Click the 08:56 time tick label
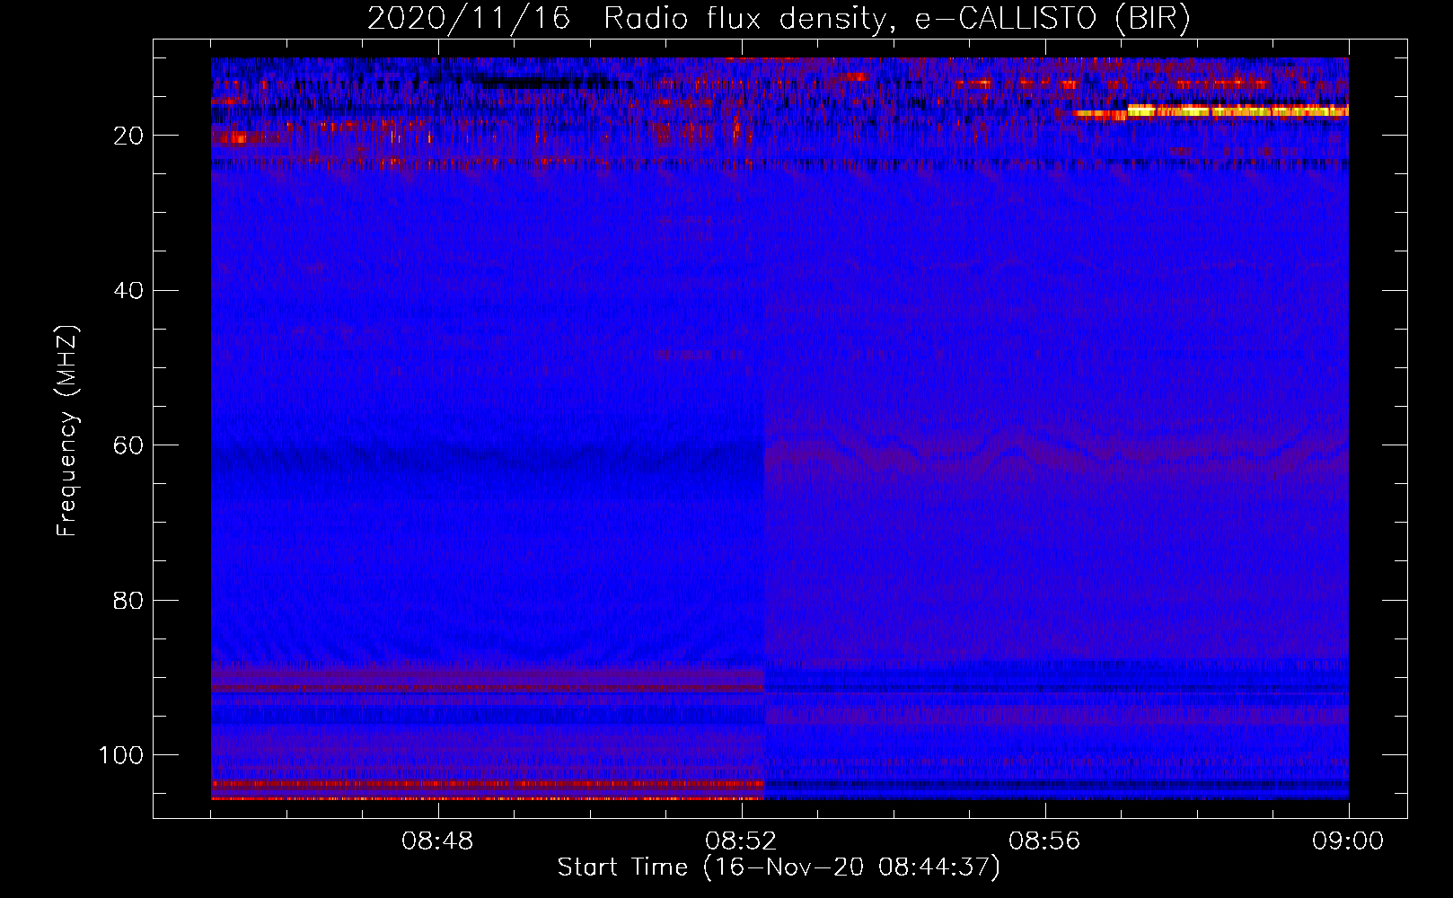 [x=1044, y=841]
